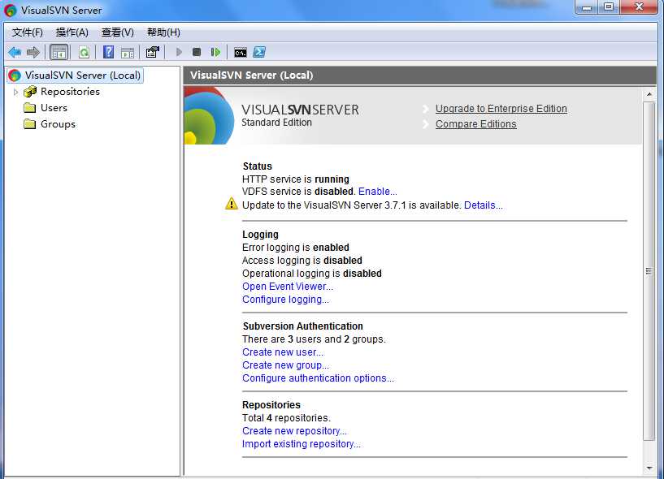Expand the Repositories tree node
The image size is (664, 479).
pyautogui.click(x=15, y=92)
